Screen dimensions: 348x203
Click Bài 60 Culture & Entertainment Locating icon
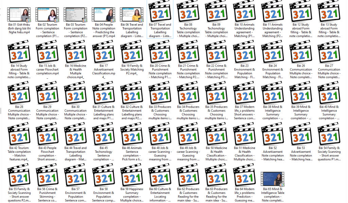pos(160,176)
